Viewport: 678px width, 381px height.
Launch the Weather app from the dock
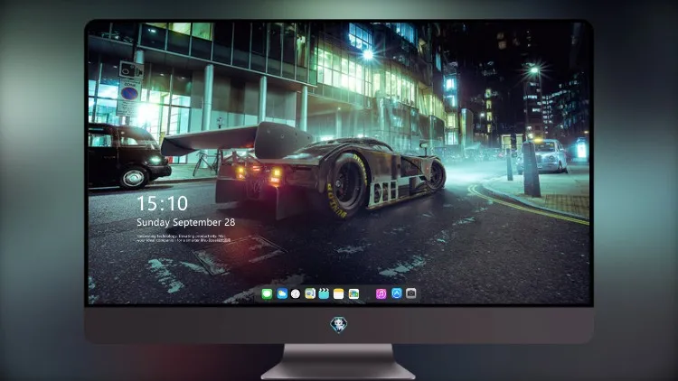pyautogui.click(x=282, y=293)
